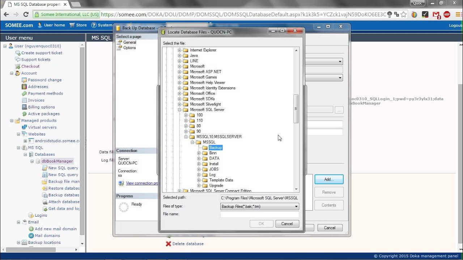Screen dimensions: 463x260
Task: Open the View connection properties link
Action: point(142,183)
